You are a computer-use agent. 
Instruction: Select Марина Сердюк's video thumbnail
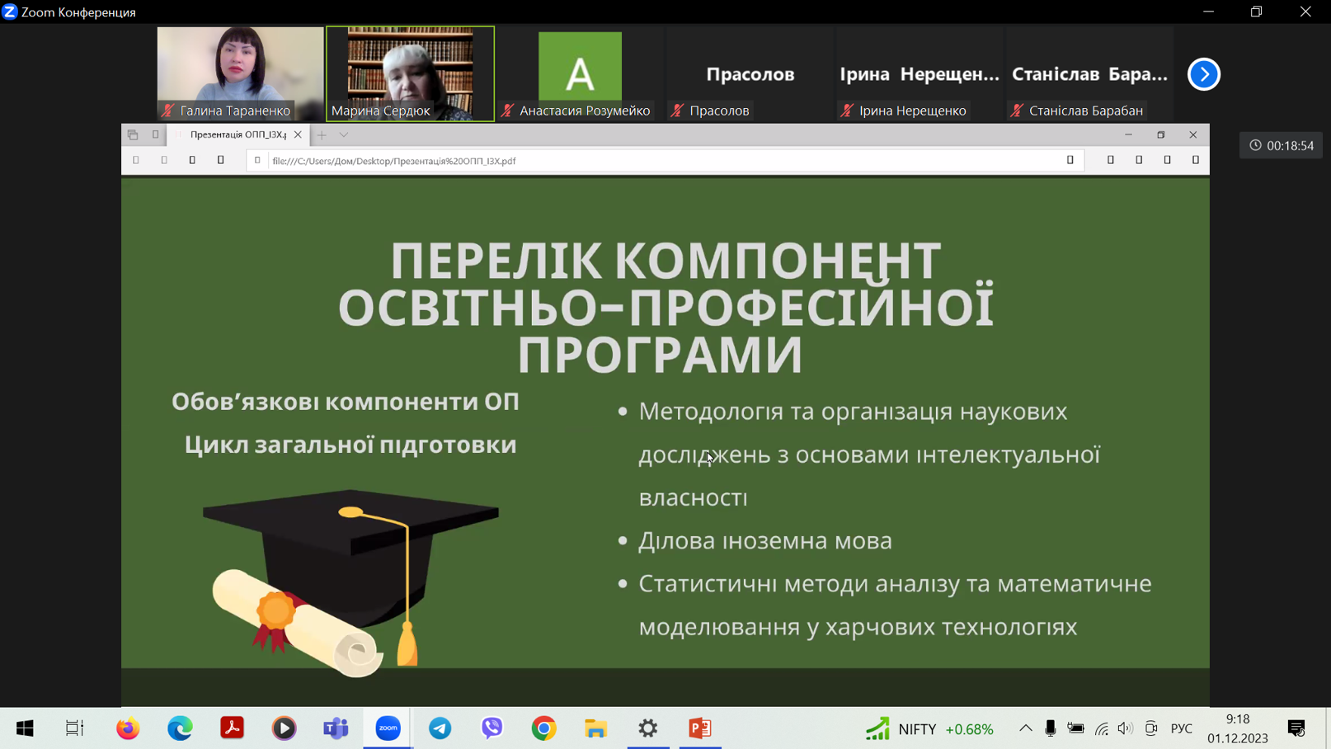(410, 74)
